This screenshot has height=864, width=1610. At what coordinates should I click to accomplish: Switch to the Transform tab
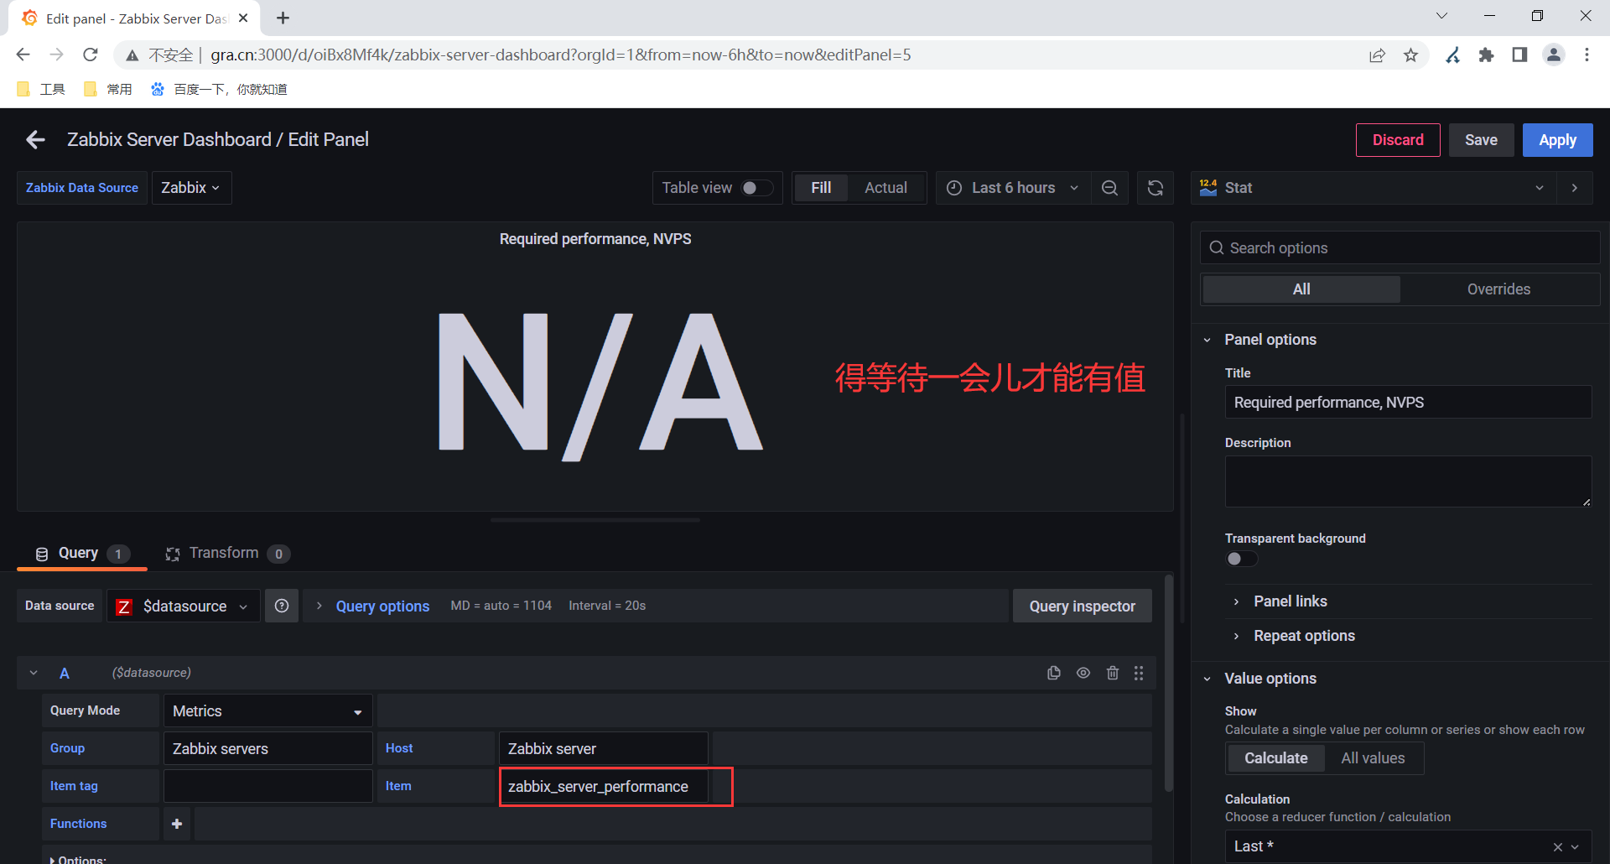227,554
